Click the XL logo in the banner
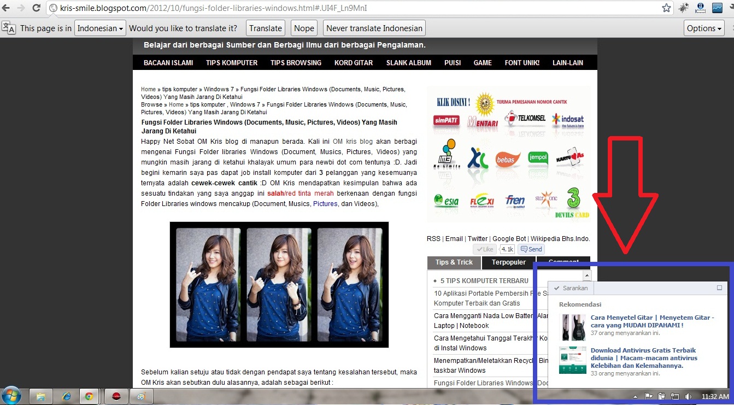The height and width of the screenshot is (405, 734). [478, 158]
